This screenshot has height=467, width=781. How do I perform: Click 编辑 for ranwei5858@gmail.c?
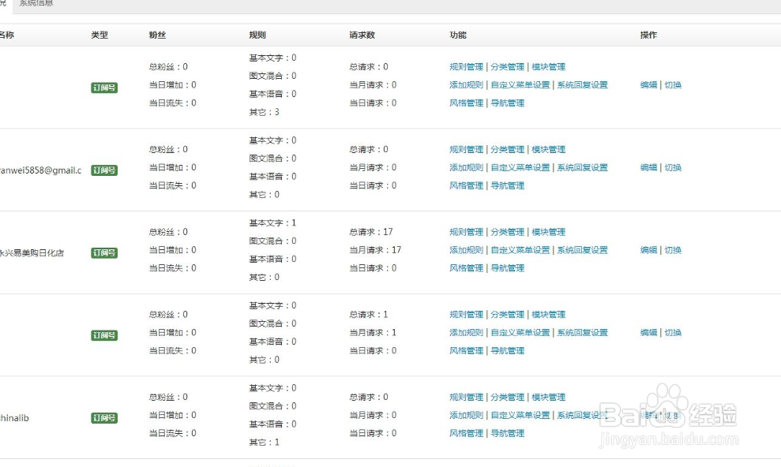[650, 167]
